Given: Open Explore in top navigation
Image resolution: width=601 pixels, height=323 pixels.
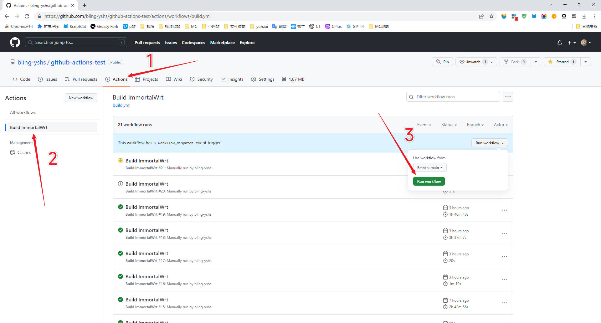Looking at the screenshot, I should (247, 43).
